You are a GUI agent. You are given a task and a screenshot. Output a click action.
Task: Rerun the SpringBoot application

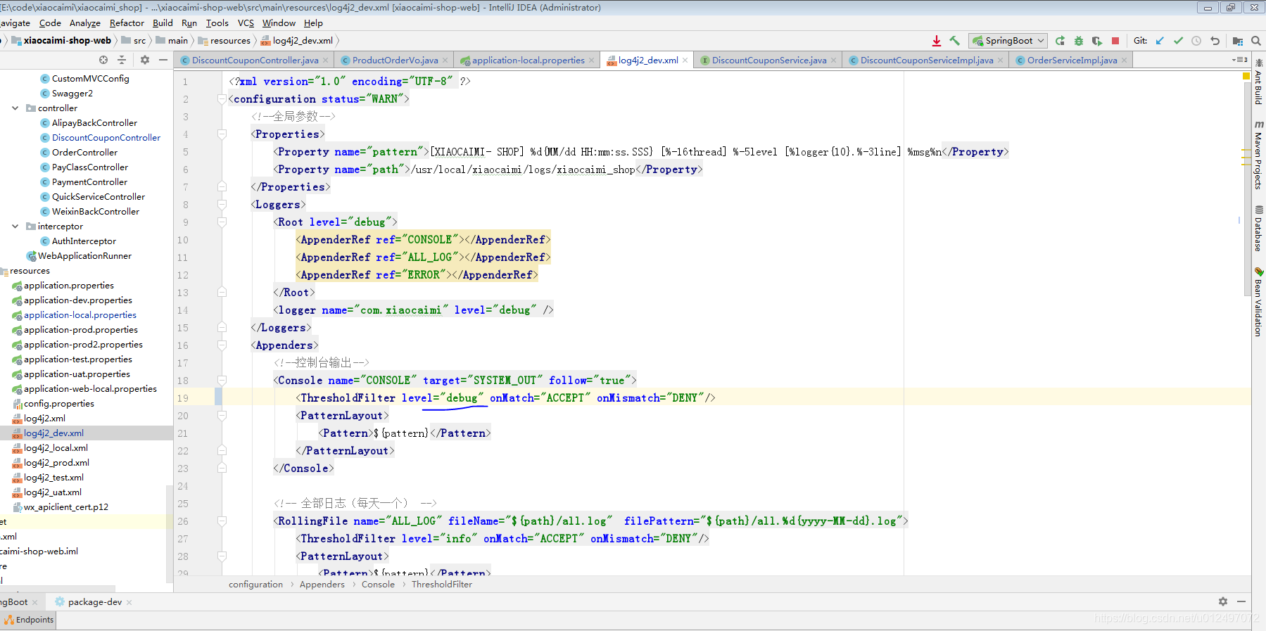(1060, 41)
